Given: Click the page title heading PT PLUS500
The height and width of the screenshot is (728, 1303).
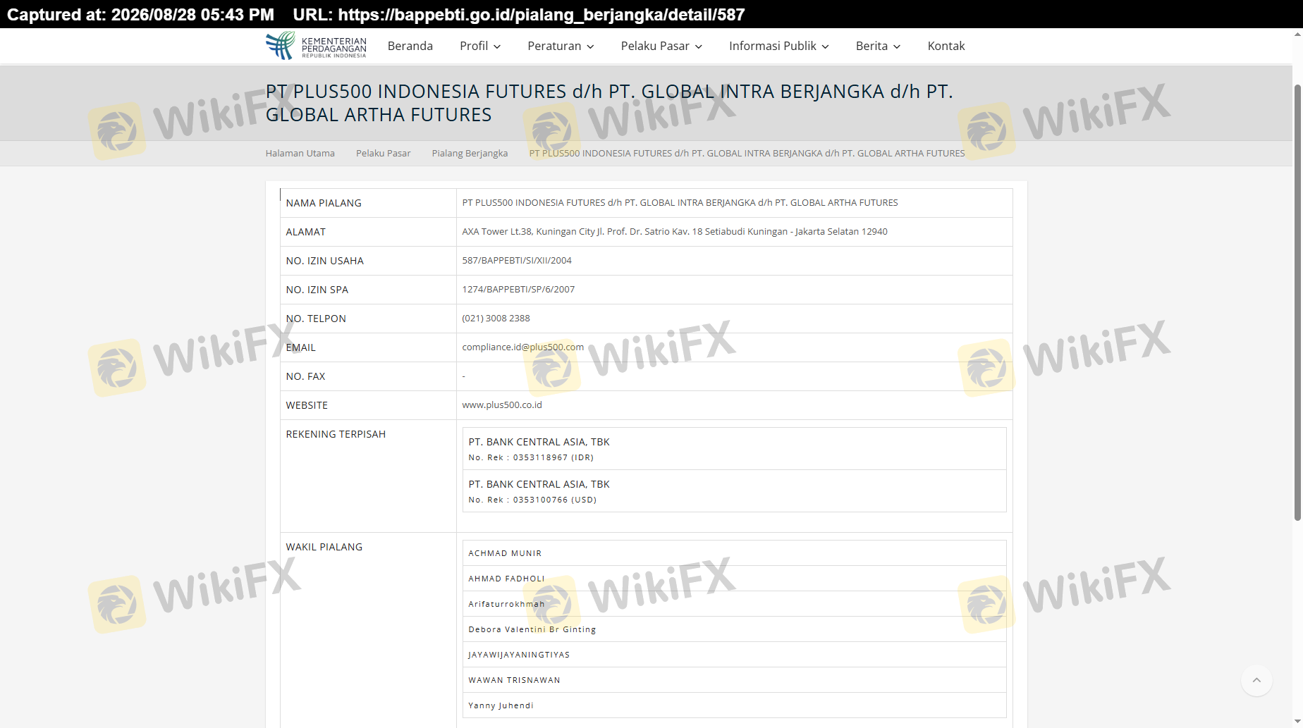Looking at the screenshot, I should 609,103.
